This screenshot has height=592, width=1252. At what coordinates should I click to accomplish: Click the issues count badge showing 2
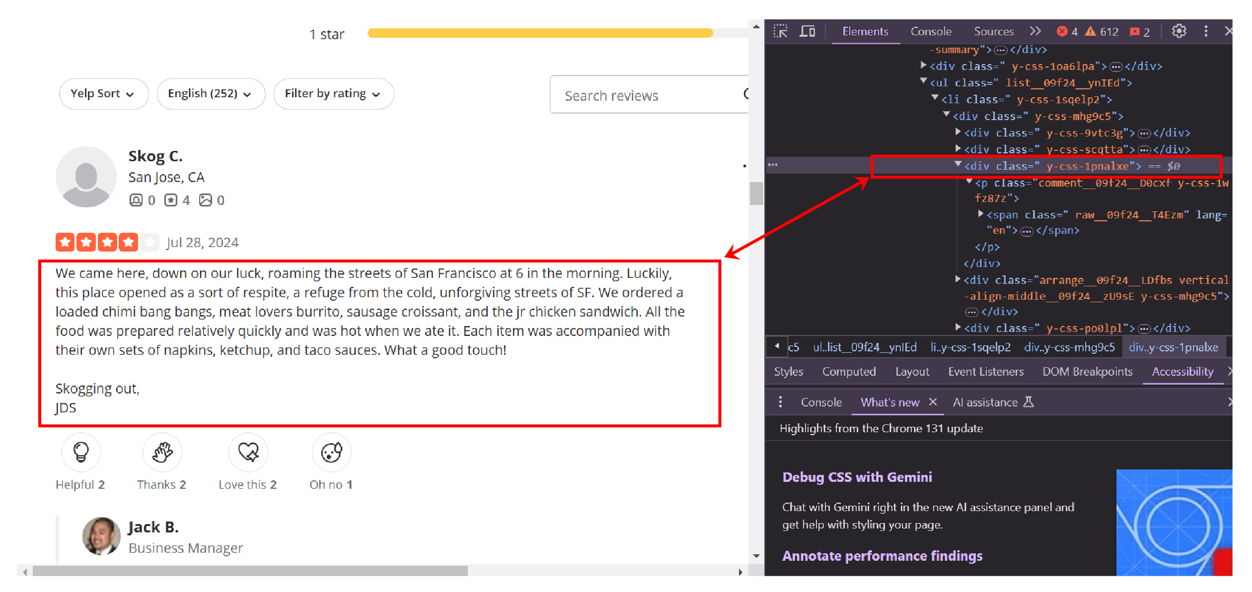point(1140,31)
